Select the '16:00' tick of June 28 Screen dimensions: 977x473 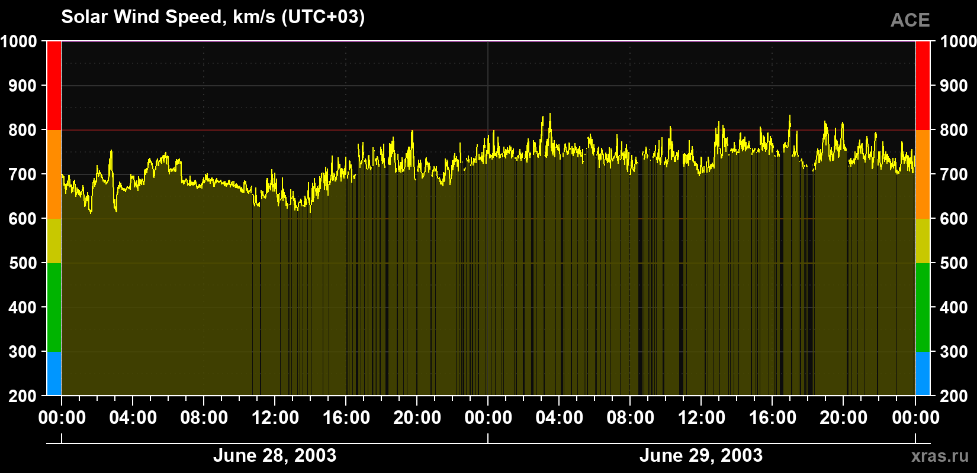tap(346, 418)
